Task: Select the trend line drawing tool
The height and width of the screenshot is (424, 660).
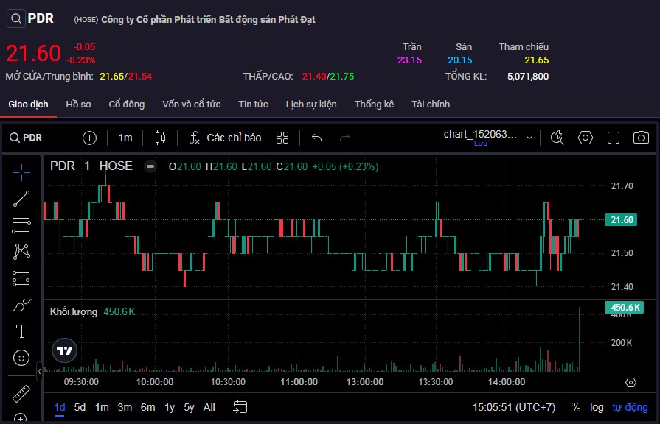Action: (21, 198)
